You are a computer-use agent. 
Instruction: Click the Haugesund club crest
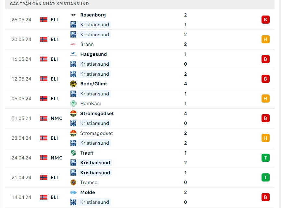[x=73, y=54]
